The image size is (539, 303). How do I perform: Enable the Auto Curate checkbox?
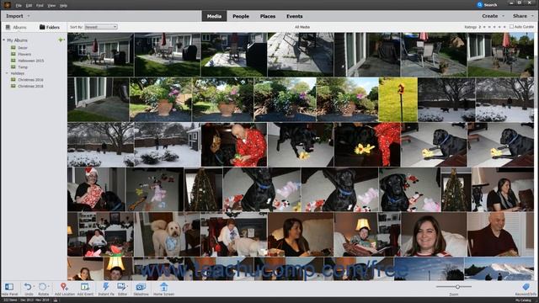click(511, 26)
